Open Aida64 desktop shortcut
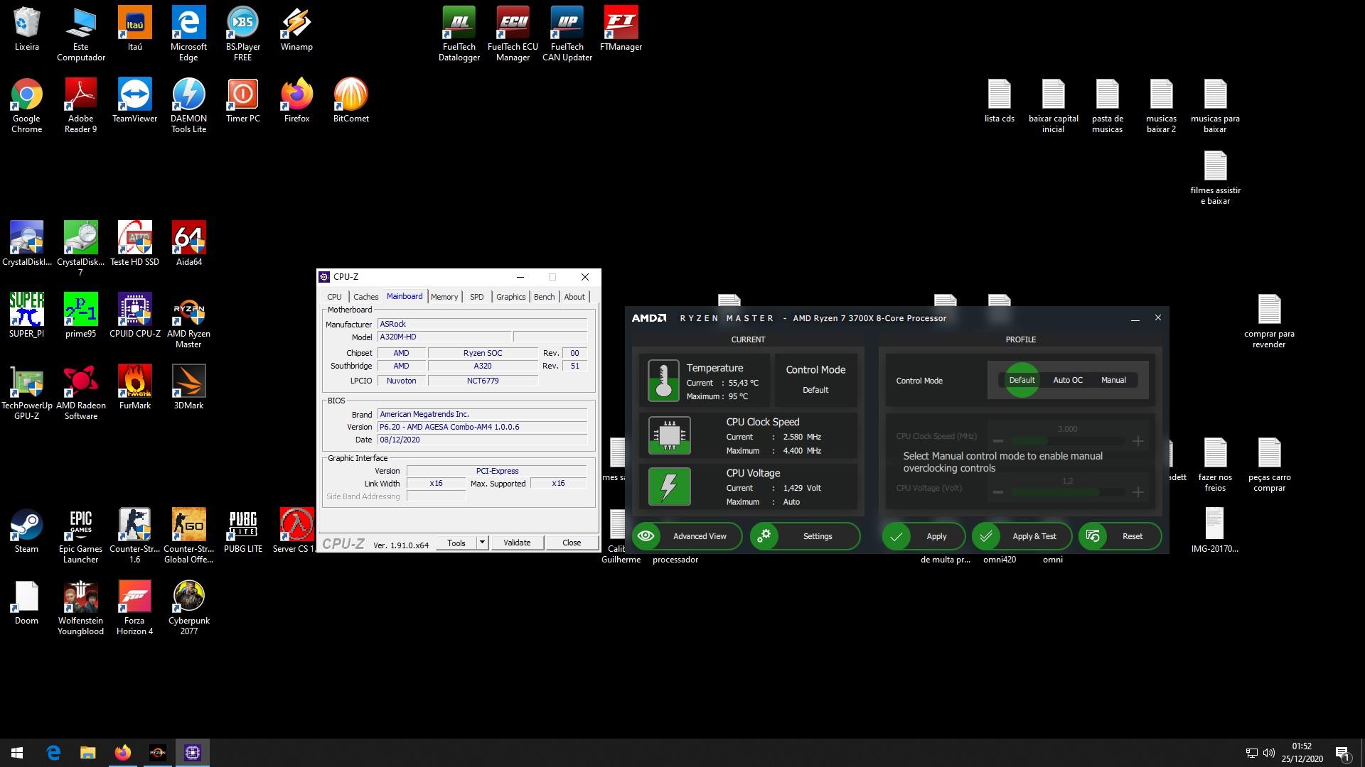Screen dimensions: 1365x767 (188, 244)
